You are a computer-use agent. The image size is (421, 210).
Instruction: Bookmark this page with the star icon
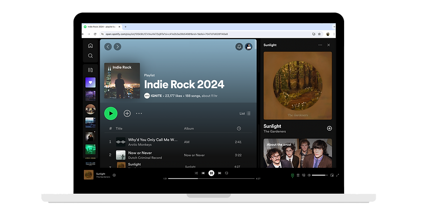[x=319, y=34]
